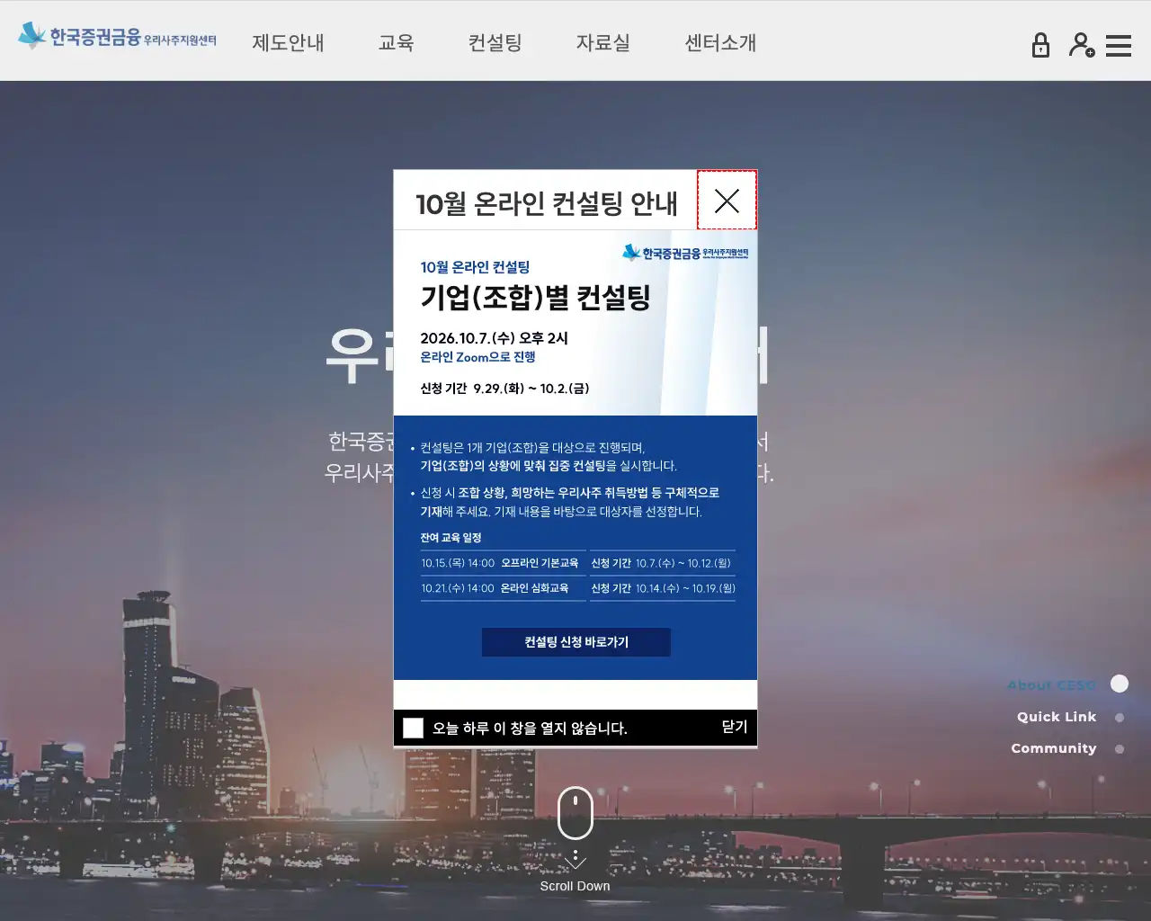
Task: Select the Community indicator dot
Action: click(1120, 749)
